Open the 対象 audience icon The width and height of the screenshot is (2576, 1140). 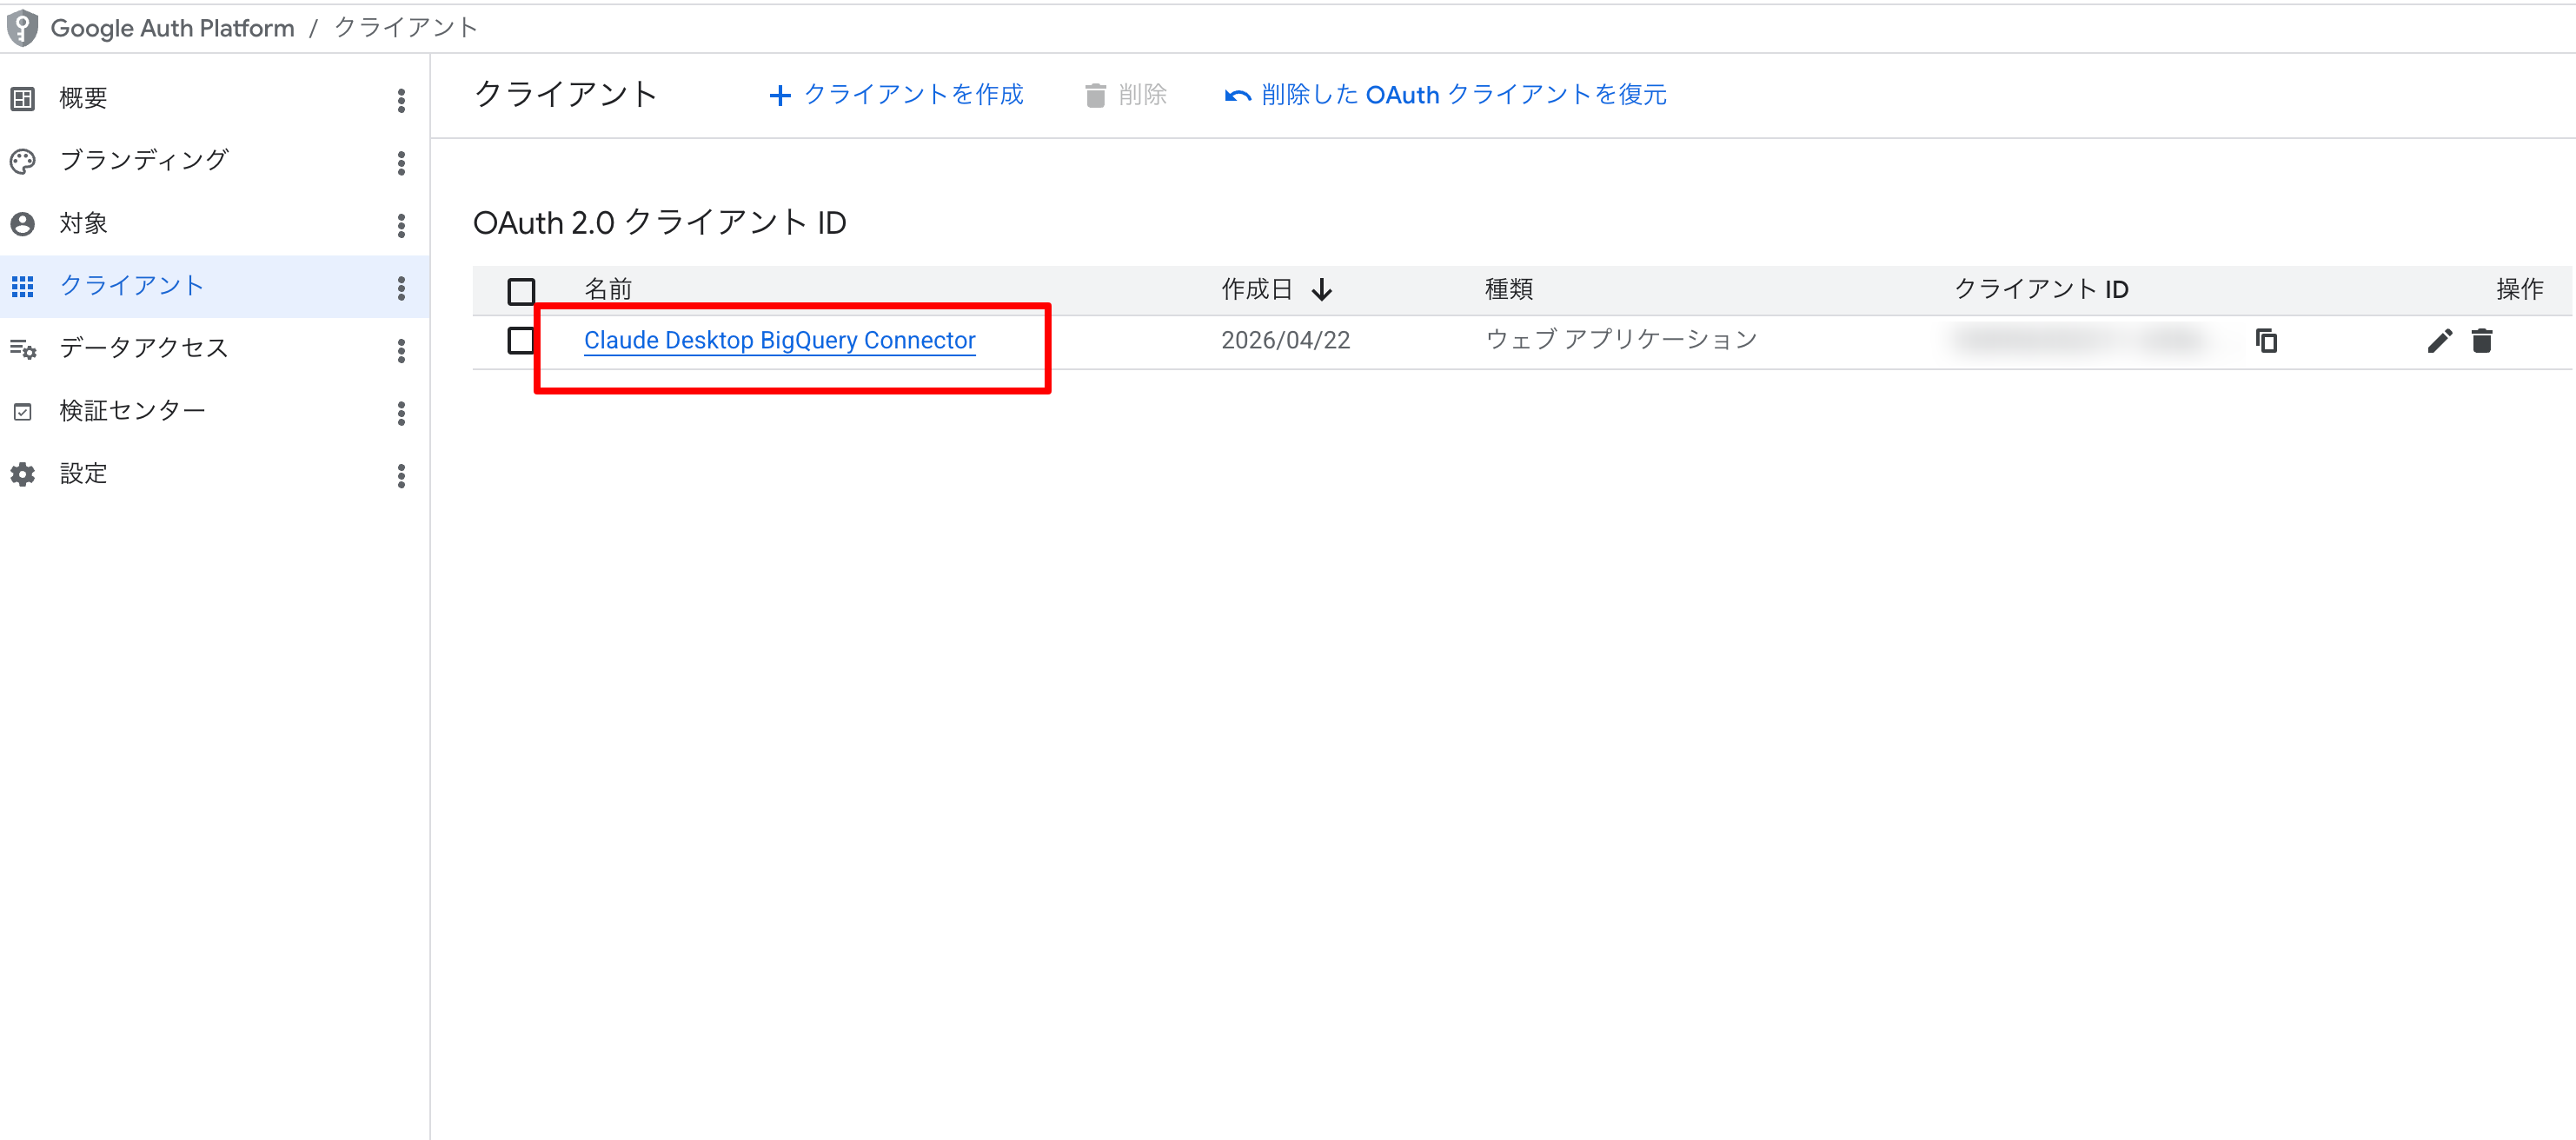[22, 223]
